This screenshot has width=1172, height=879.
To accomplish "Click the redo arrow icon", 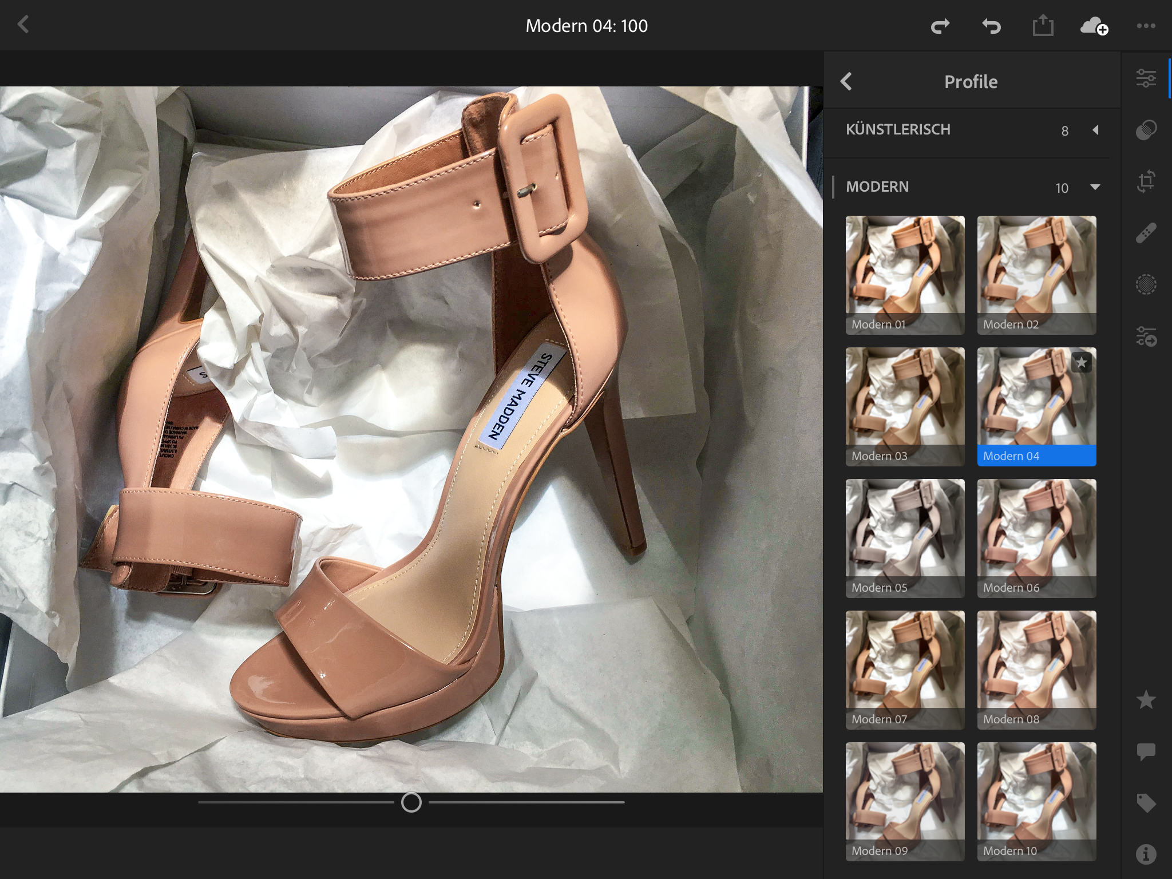I will point(940,26).
